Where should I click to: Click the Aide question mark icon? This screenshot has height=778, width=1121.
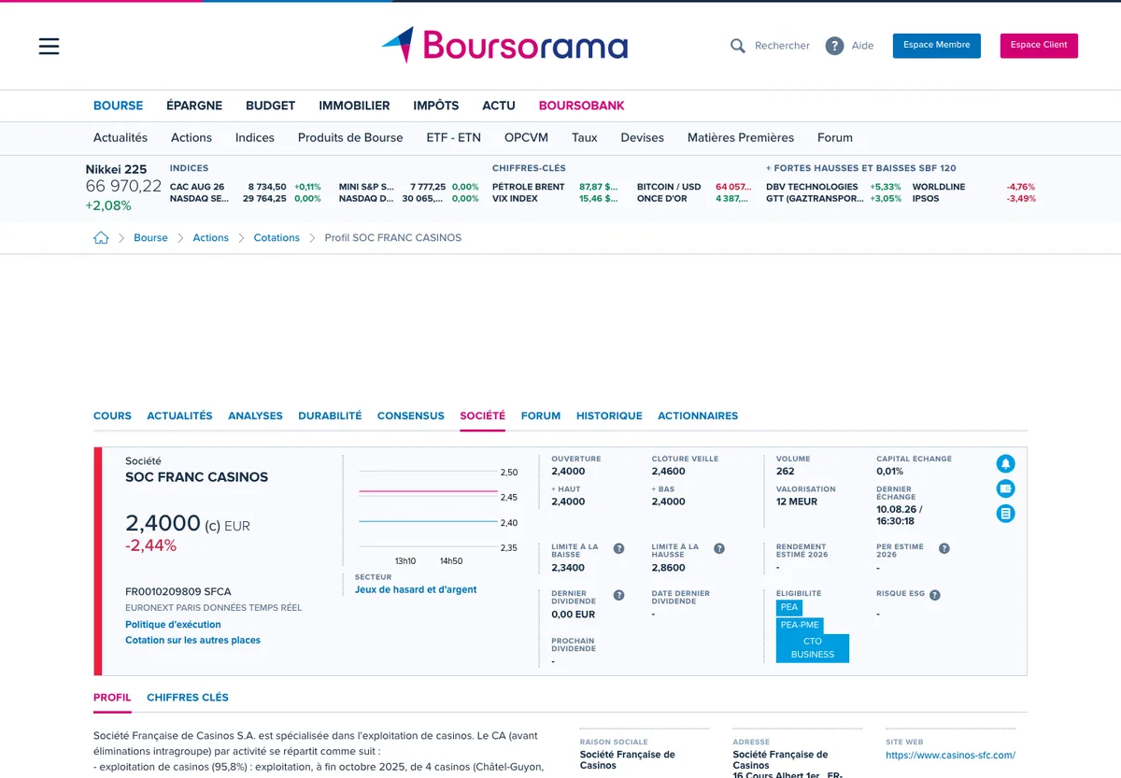click(x=834, y=46)
